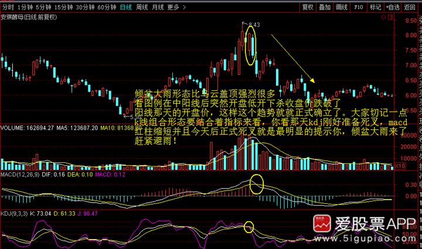Select the 30分钟 period tab

point(85,7)
